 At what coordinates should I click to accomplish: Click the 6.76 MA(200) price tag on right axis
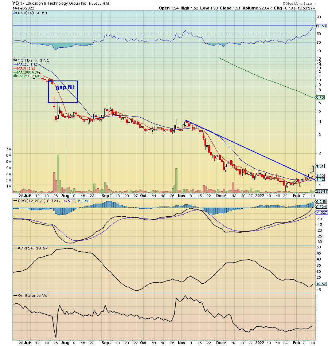pos(320,97)
